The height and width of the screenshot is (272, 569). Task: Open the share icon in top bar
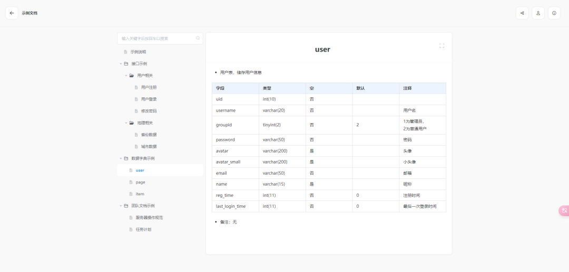click(522, 13)
